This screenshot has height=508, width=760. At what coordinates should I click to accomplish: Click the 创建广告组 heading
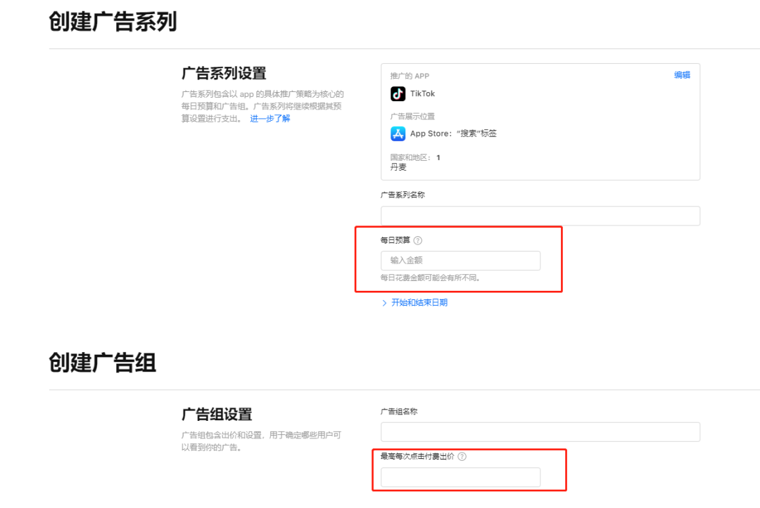[102, 363]
